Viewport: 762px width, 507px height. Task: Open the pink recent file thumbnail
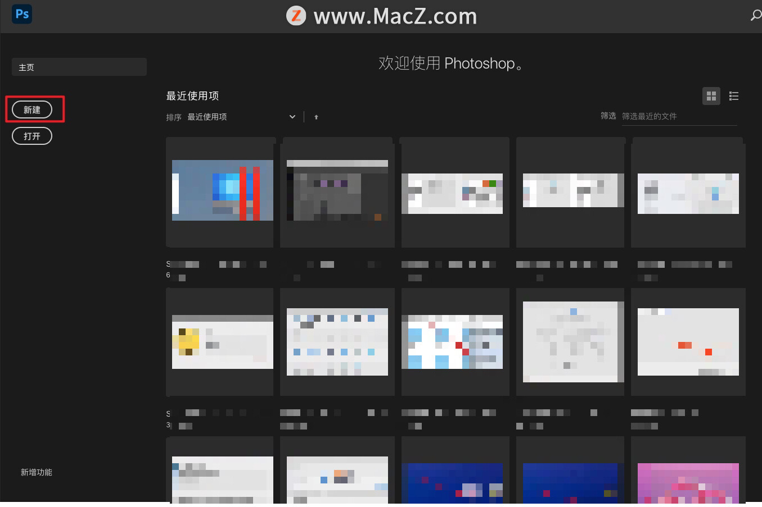coord(688,483)
